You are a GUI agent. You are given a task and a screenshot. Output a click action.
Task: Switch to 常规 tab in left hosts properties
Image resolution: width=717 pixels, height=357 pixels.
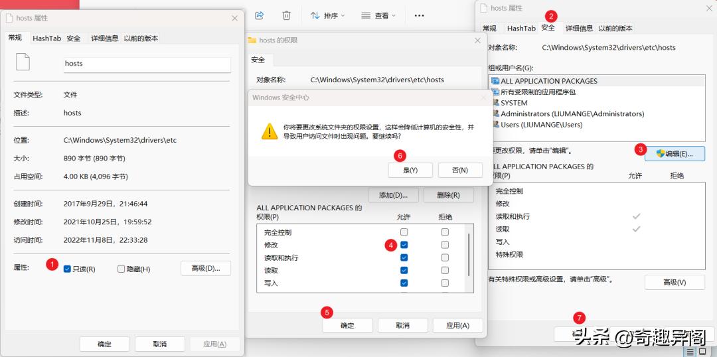coord(15,38)
